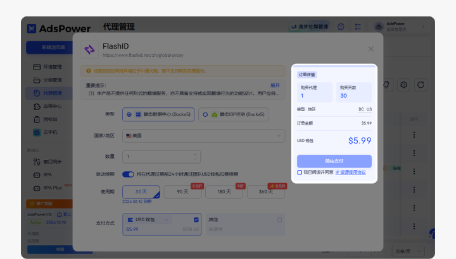Open 回收站 in the sidebar
The height and width of the screenshot is (259, 456).
point(46,119)
